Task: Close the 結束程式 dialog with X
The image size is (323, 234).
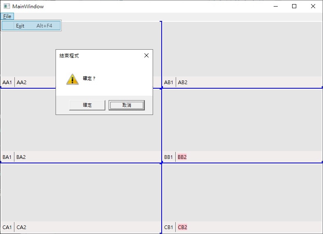Action: (x=146, y=55)
